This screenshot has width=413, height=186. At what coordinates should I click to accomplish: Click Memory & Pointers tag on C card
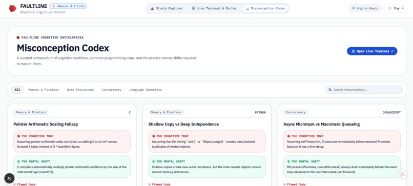coord(31,112)
